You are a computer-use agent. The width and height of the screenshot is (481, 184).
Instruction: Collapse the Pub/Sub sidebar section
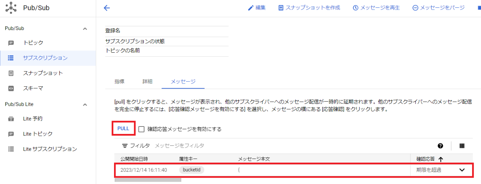(x=85, y=29)
